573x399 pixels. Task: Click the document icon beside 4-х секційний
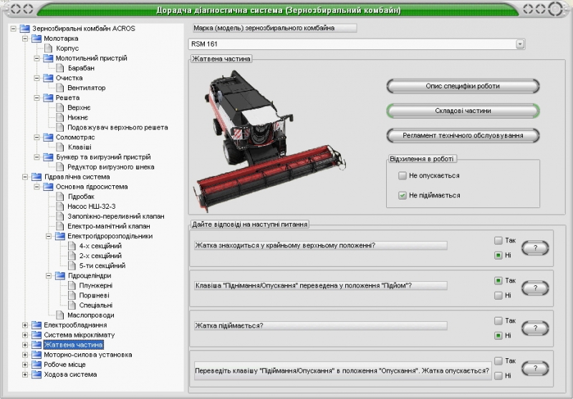coord(72,246)
